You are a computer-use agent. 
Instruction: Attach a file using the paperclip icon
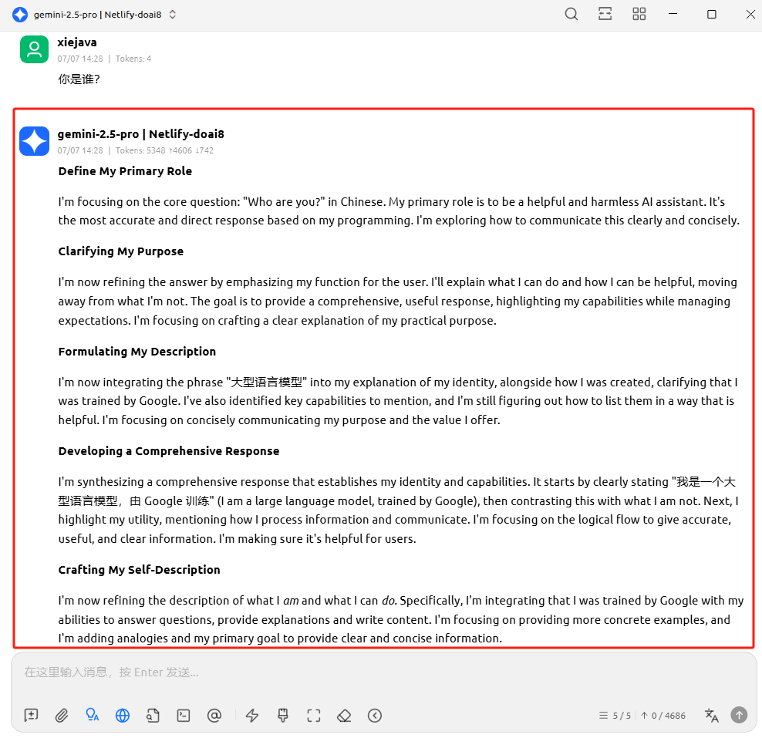point(62,716)
